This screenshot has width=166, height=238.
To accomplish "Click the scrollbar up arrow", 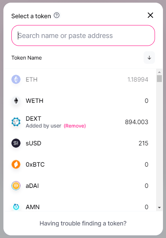I will point(159,72).
